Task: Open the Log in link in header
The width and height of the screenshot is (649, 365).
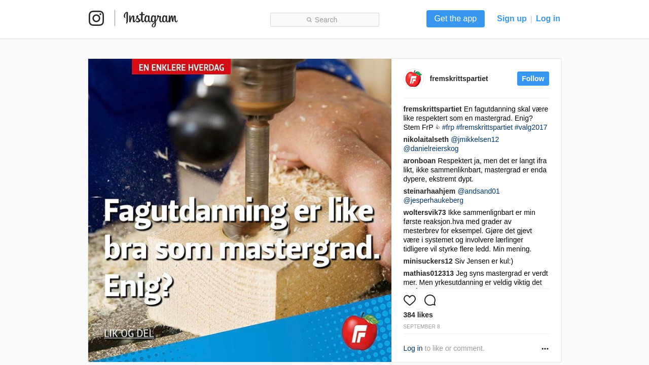Action: point(548,19)
